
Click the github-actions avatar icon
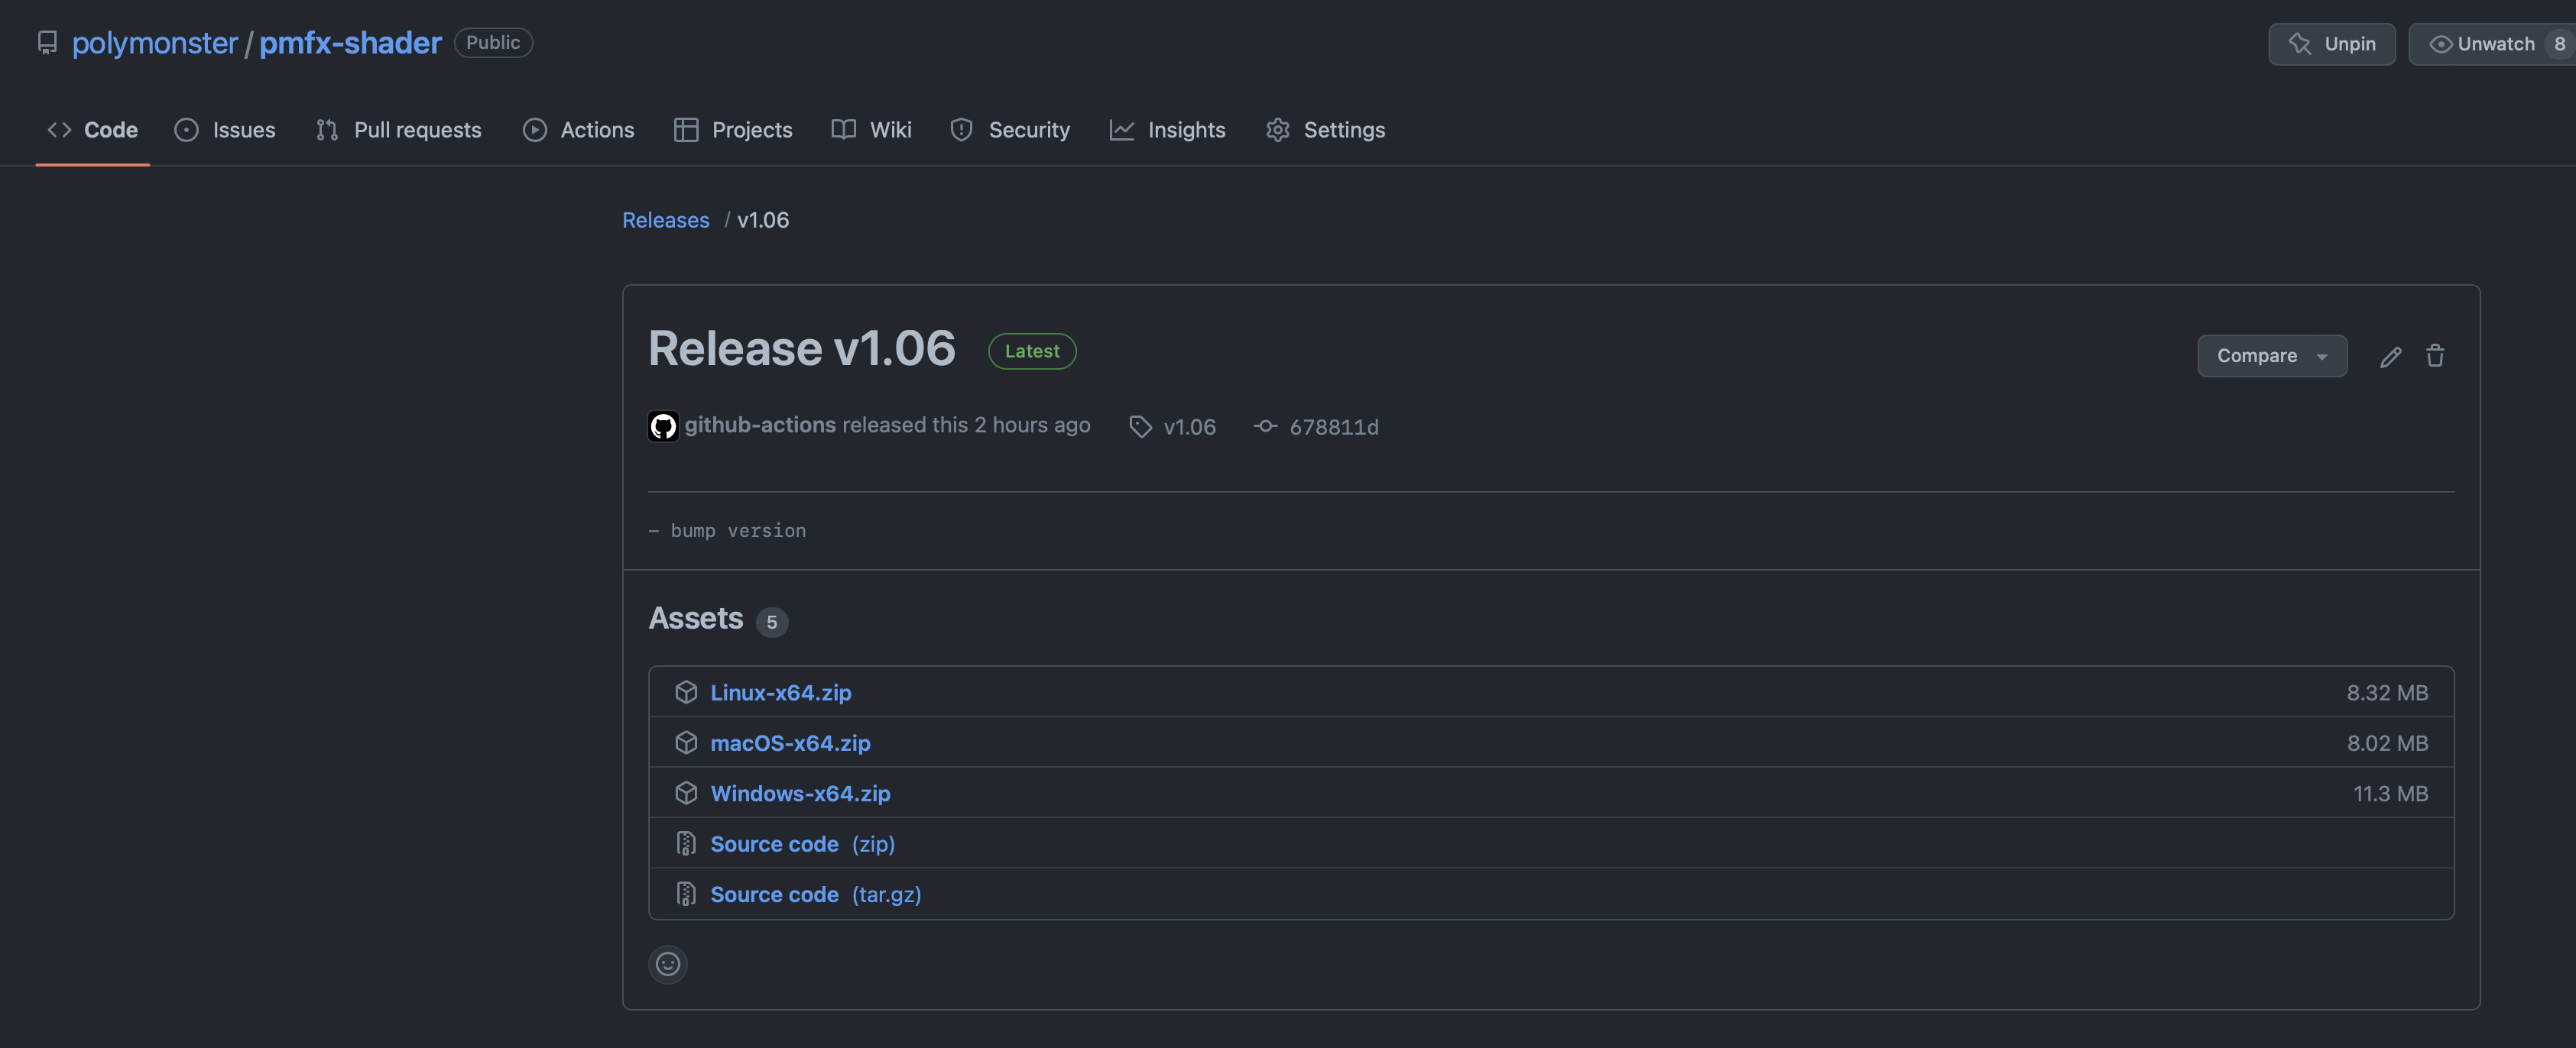[663, 426]
